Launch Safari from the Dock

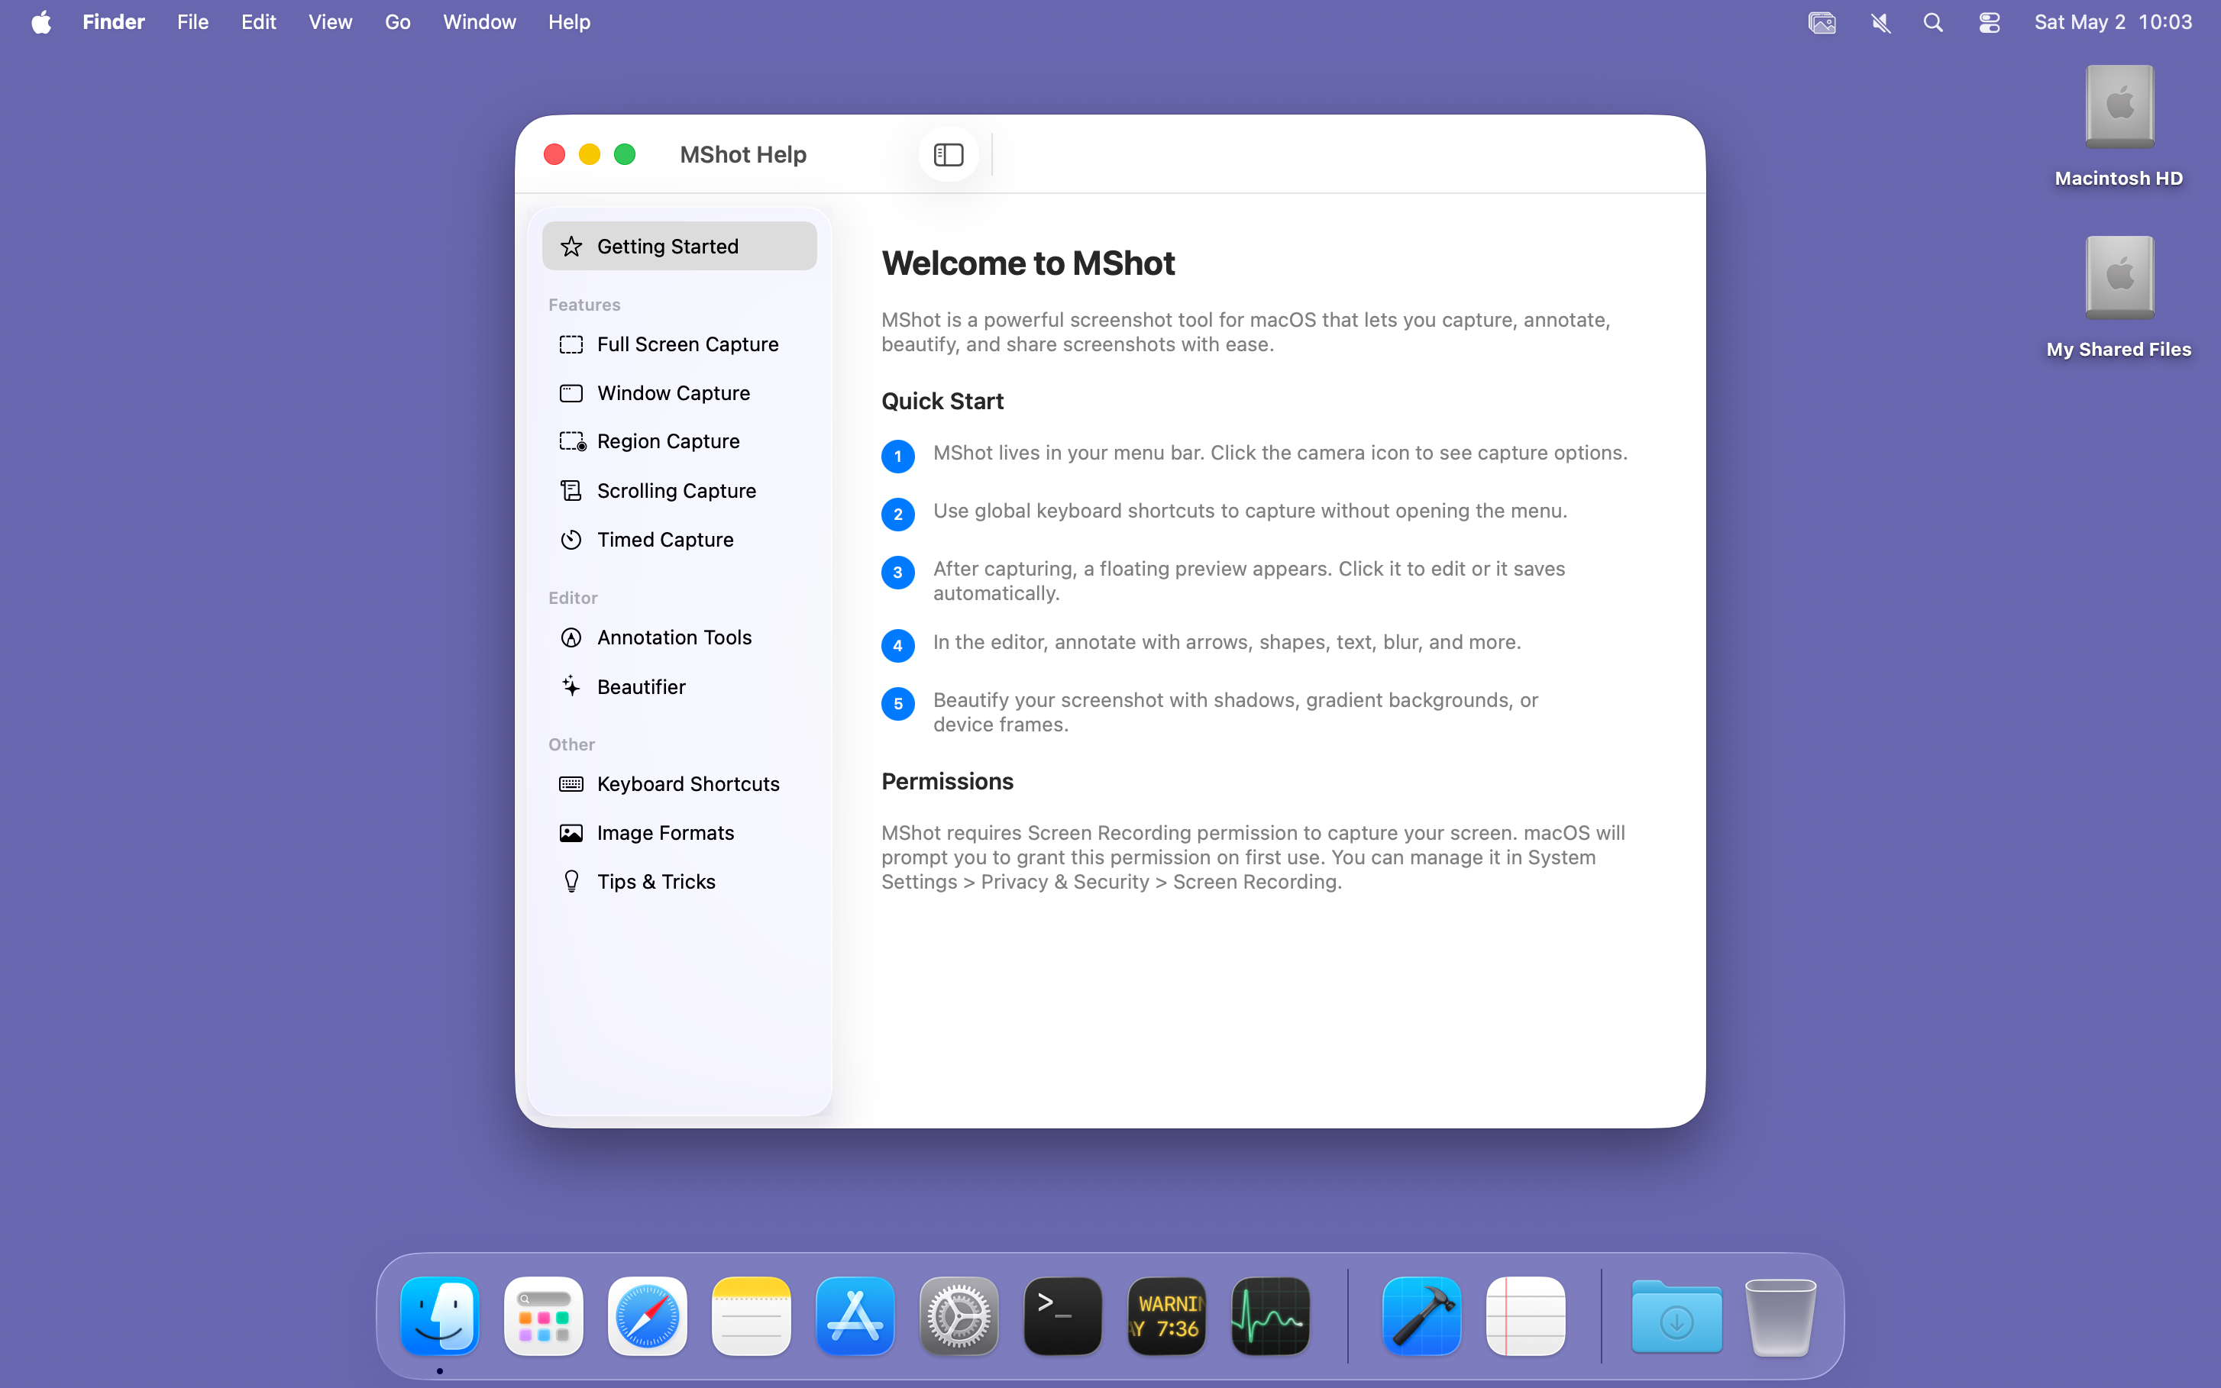click(x=648, y=1315)
